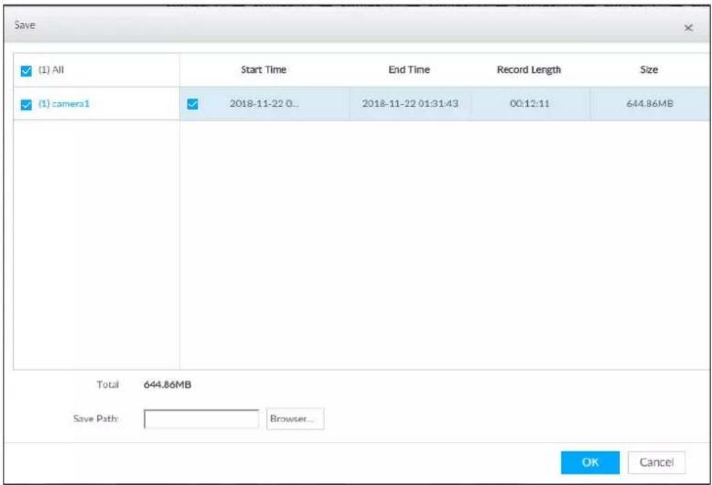This screenshot has height=485, width=712.
Task: Select end time cell 2018-11-22 01:31:43
Action: click(410, 104)
